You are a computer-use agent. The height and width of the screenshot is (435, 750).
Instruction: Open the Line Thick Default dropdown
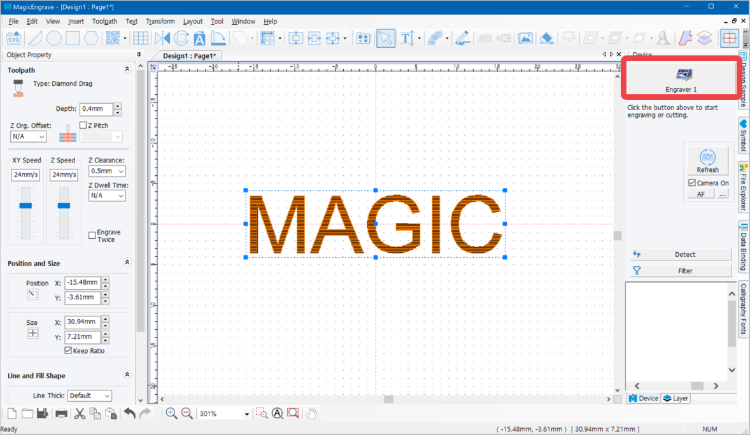click(90, 396)
